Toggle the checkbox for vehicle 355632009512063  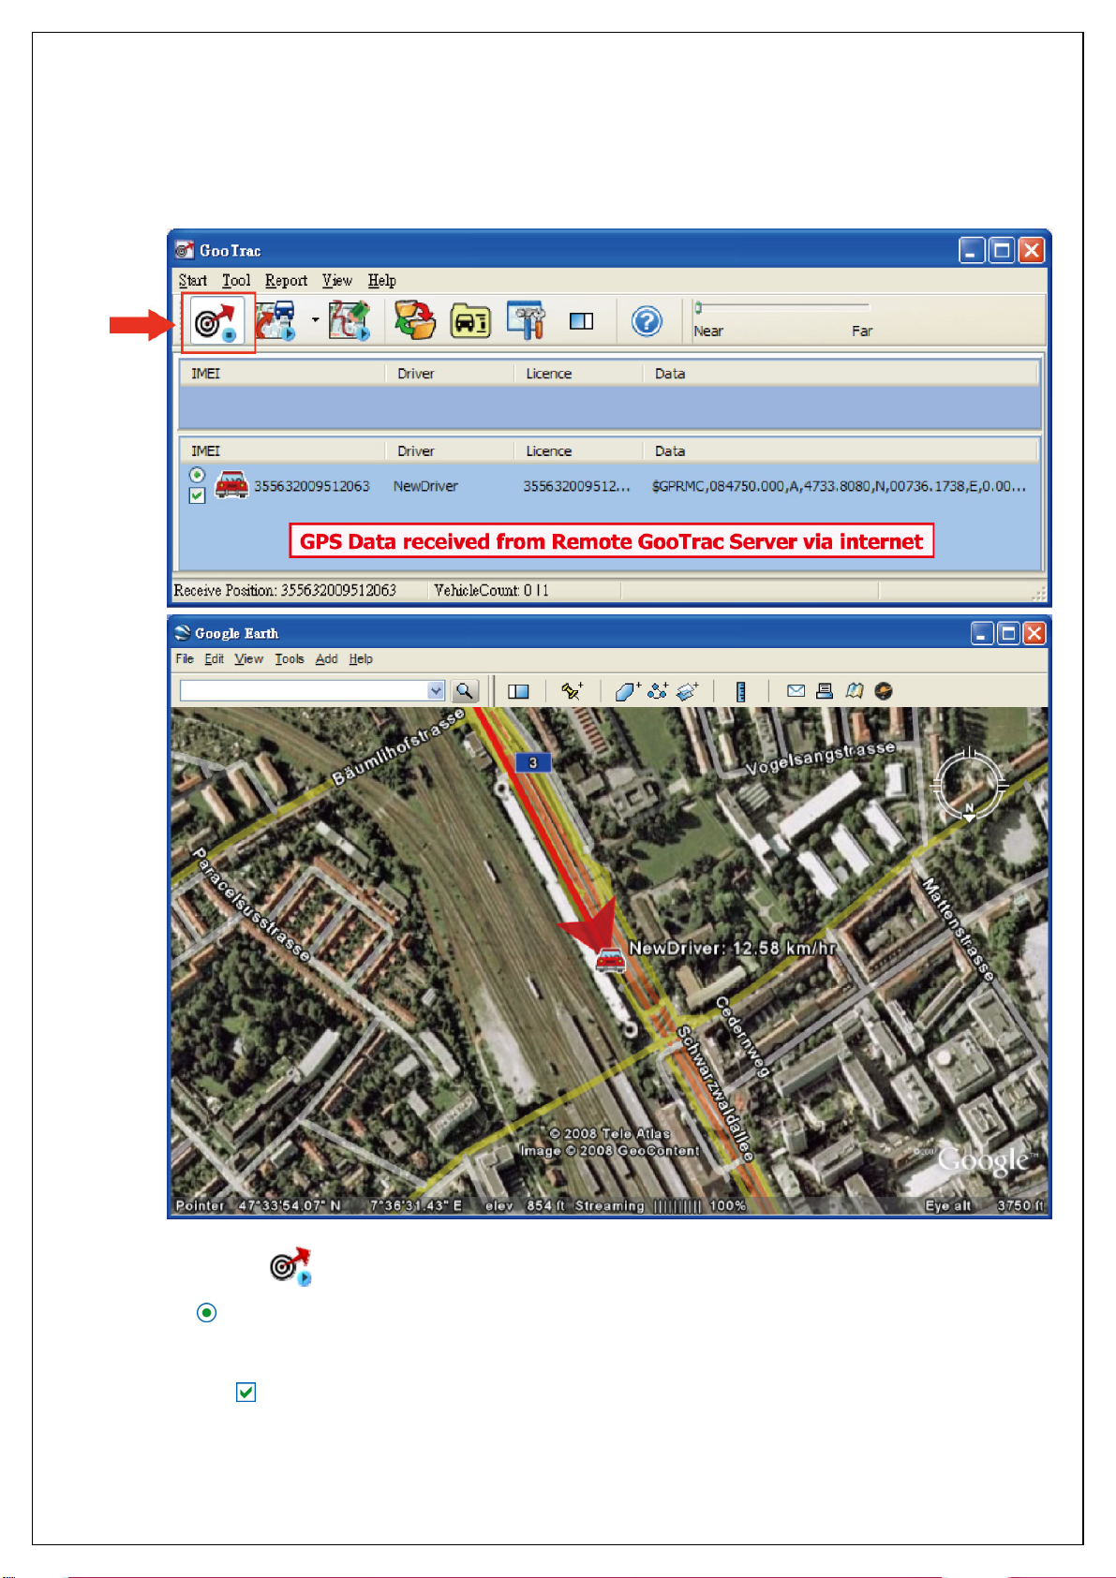(x=197, y=495)
